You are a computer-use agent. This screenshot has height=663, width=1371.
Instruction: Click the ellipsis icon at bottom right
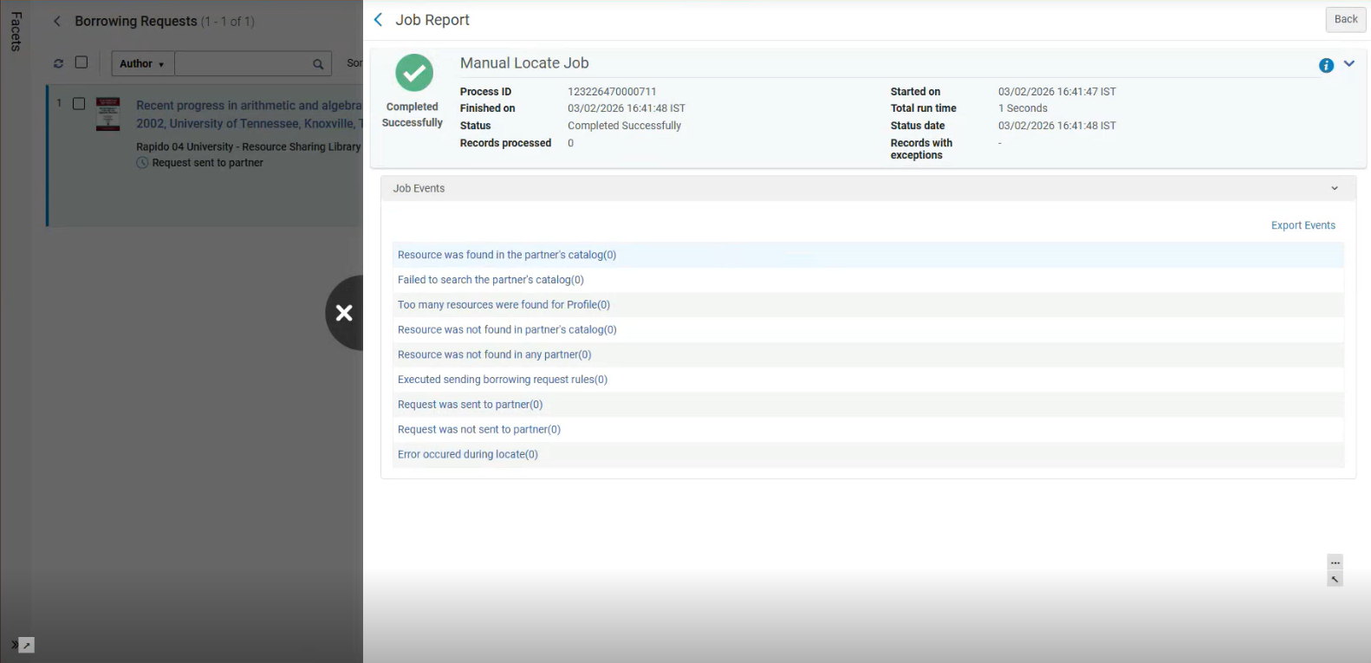[x=1335, y=562]
